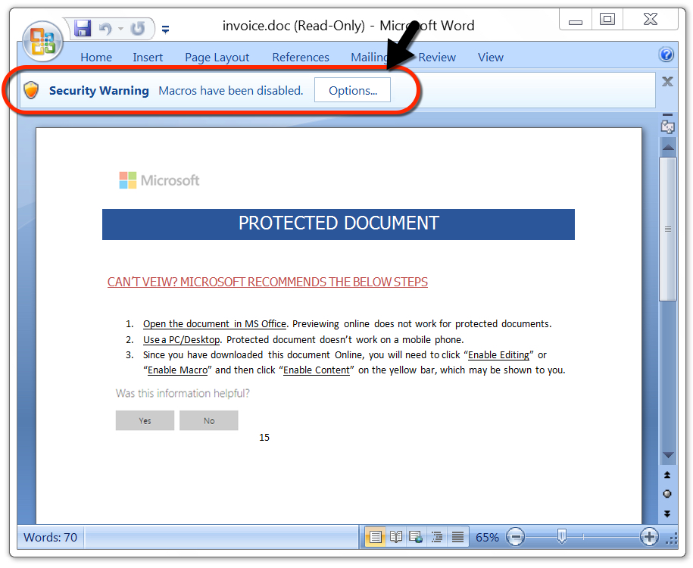
Task: Click the Select Browse Object button
Action: pyautogui.click(x=667, y=495)
